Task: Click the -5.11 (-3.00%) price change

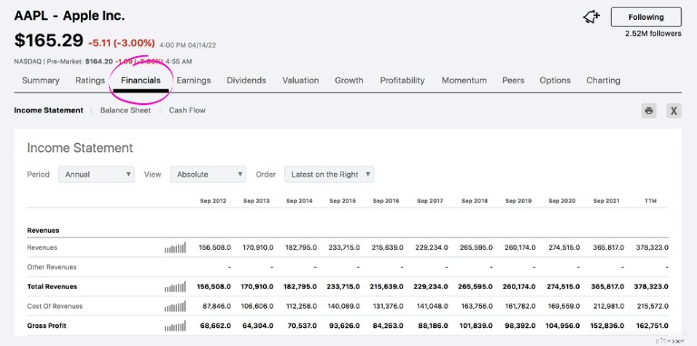Action: (x=122, y=43)
